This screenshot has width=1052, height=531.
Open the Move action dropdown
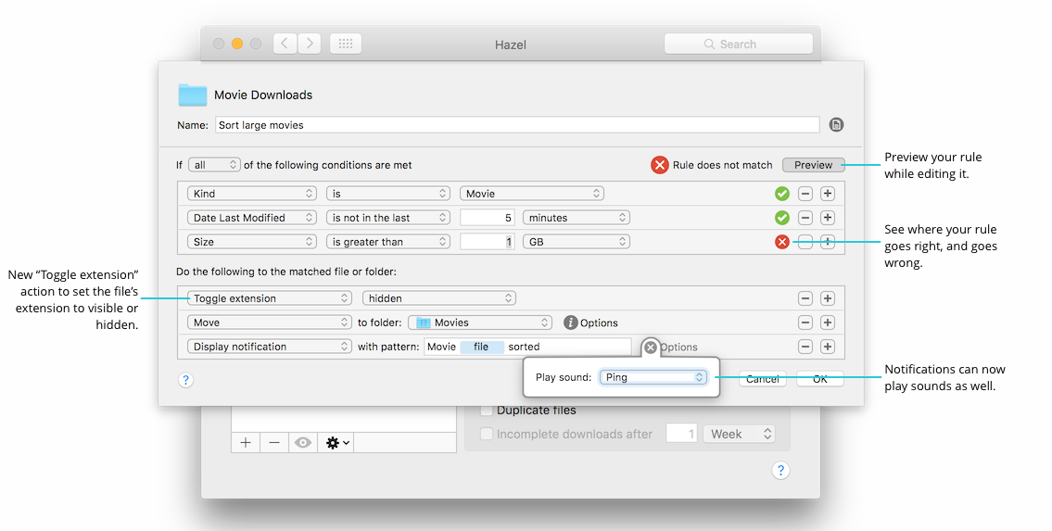[269, 322]
